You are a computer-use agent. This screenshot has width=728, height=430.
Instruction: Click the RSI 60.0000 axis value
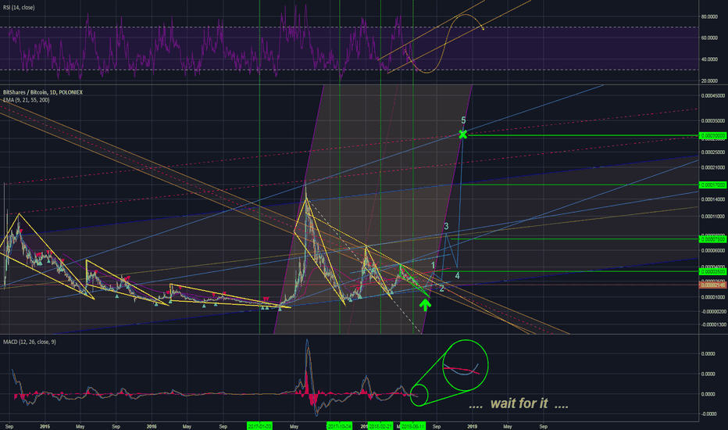pos(709,38)
